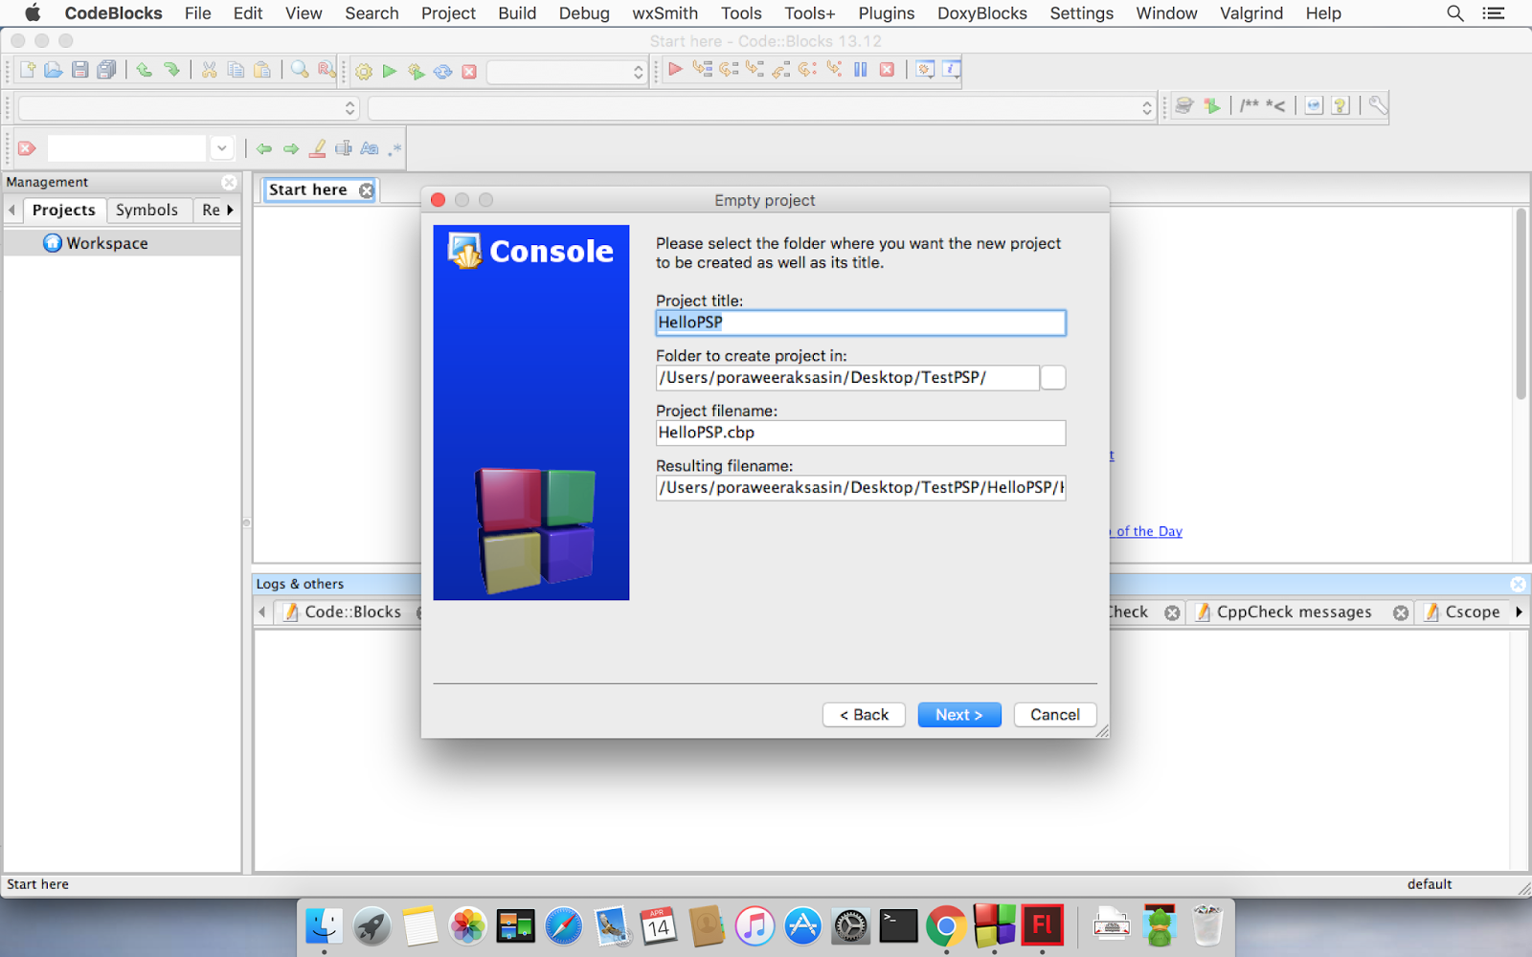Screen dimensions: 1532x957
Task: Click the DoxyBlocks line comment icon
Action: (1275, 105)
